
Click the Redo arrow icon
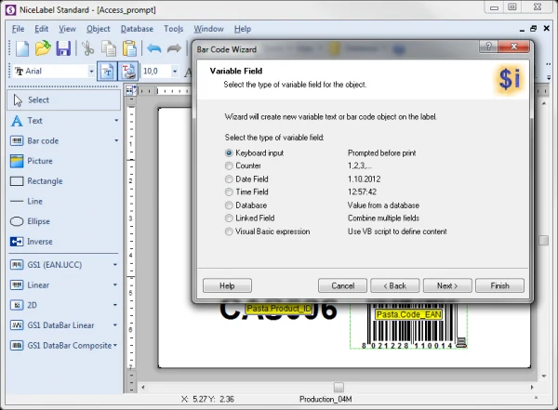[x=175, y=48]
